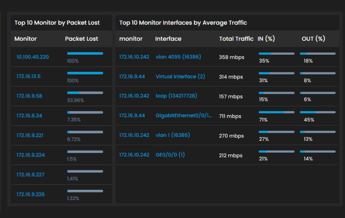Open monitor 172.16.13.5 link
The height and width of the screenshot is (218, 345).
[29, 76]
